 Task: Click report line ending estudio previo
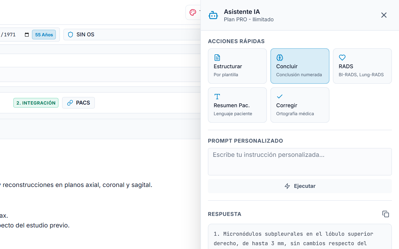point(35,225)
